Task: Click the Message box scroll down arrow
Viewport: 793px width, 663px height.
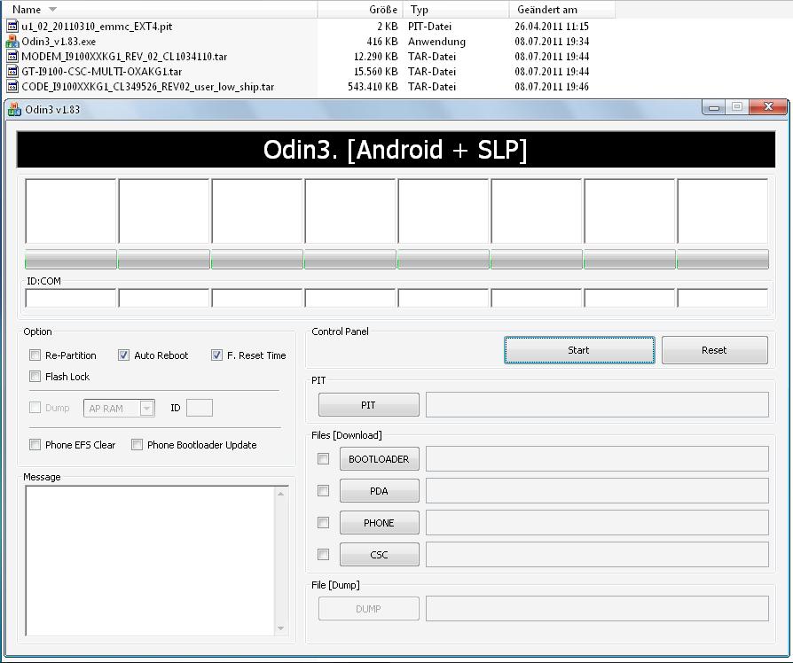Action: tap(280, 628)
